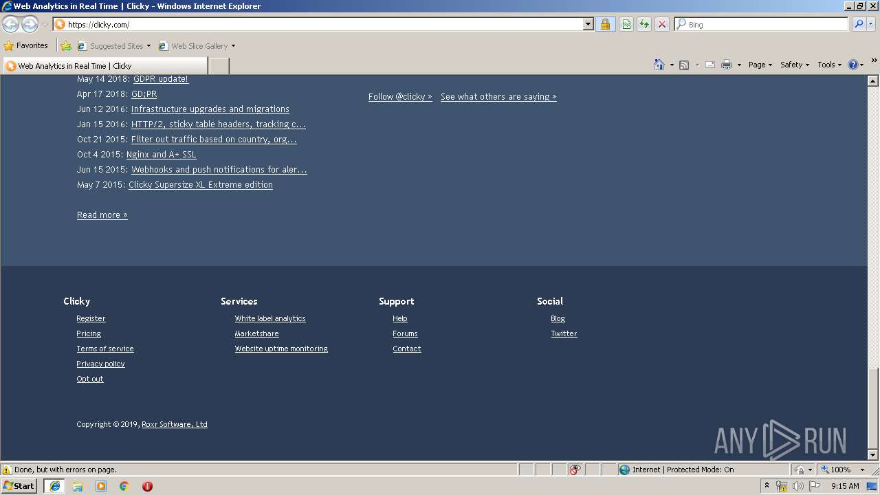Viewport: 880px width, 495px height.
Task: Click the Read Mail icon
Action: pyautogui.click(x=710, y=65)
